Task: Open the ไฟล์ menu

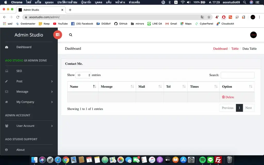Action: click(29, 2)
